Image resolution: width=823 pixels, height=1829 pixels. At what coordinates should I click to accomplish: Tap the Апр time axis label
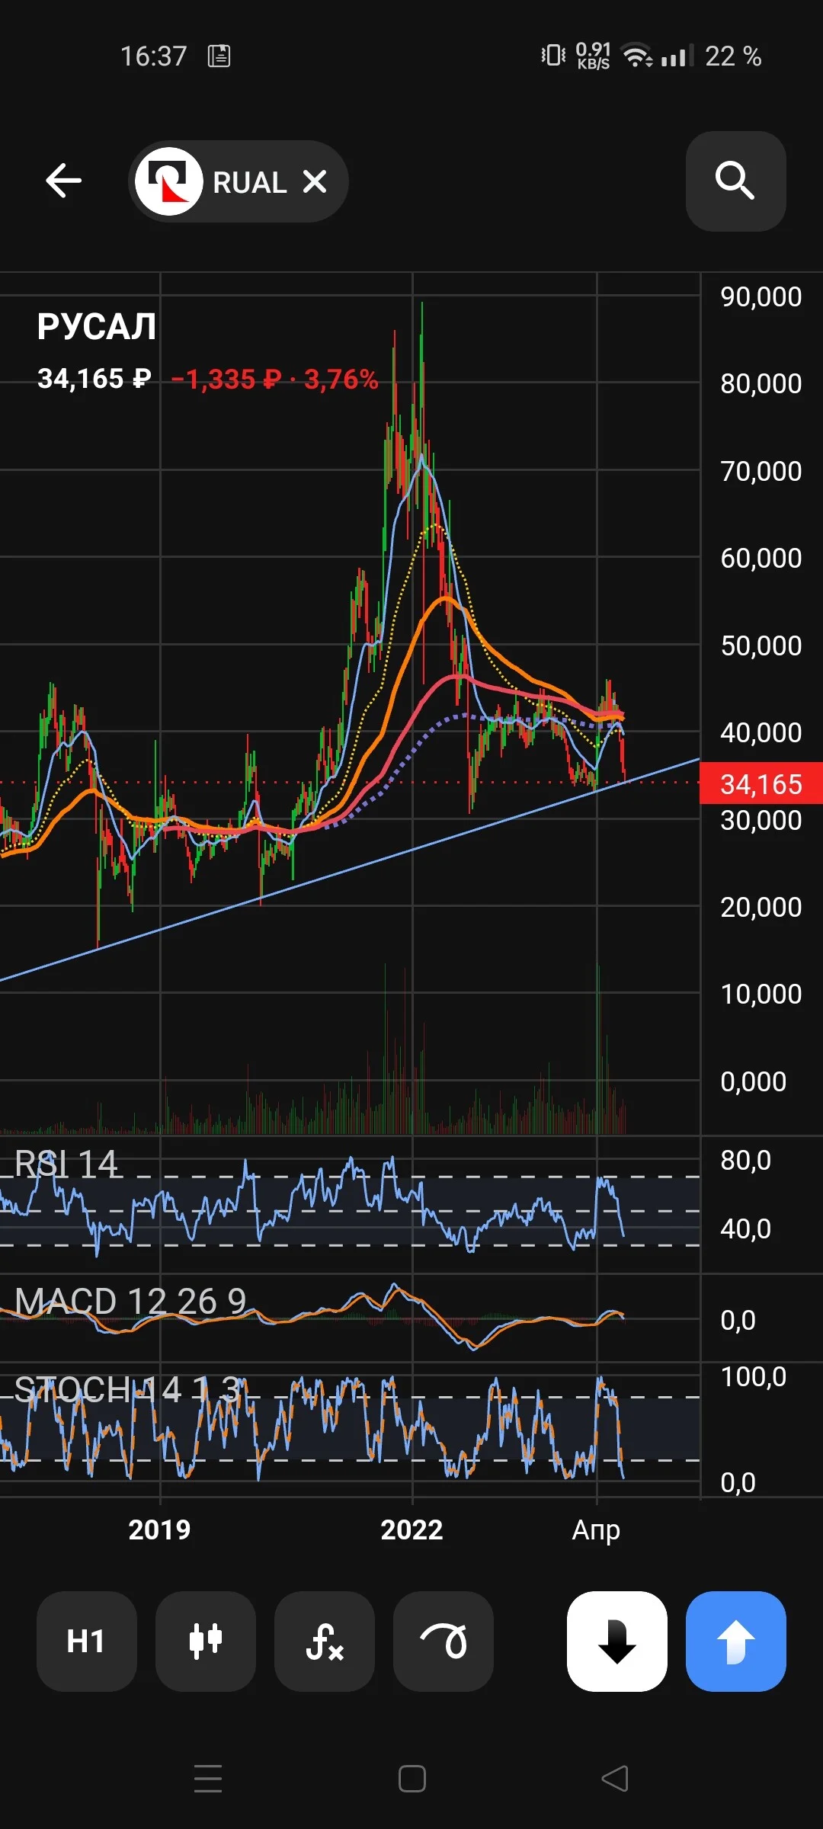click(596, 1530)
